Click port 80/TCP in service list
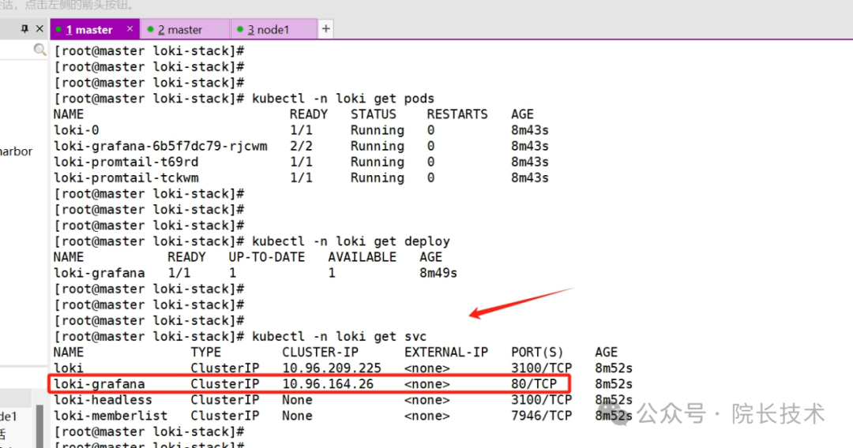 [x=534, y=384]
